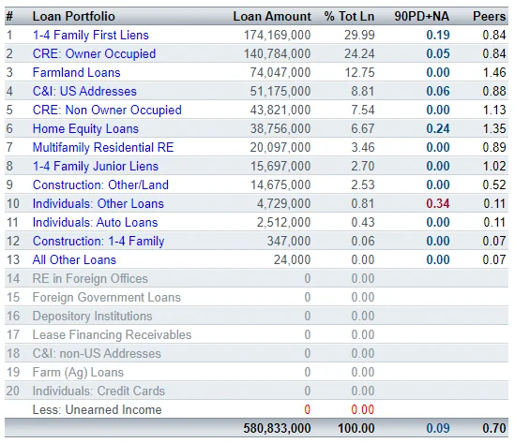This screenshot has height=443, width=515.
Task: Click the total 0.09 90PD+NA value
Action: [x=438, y=428]
